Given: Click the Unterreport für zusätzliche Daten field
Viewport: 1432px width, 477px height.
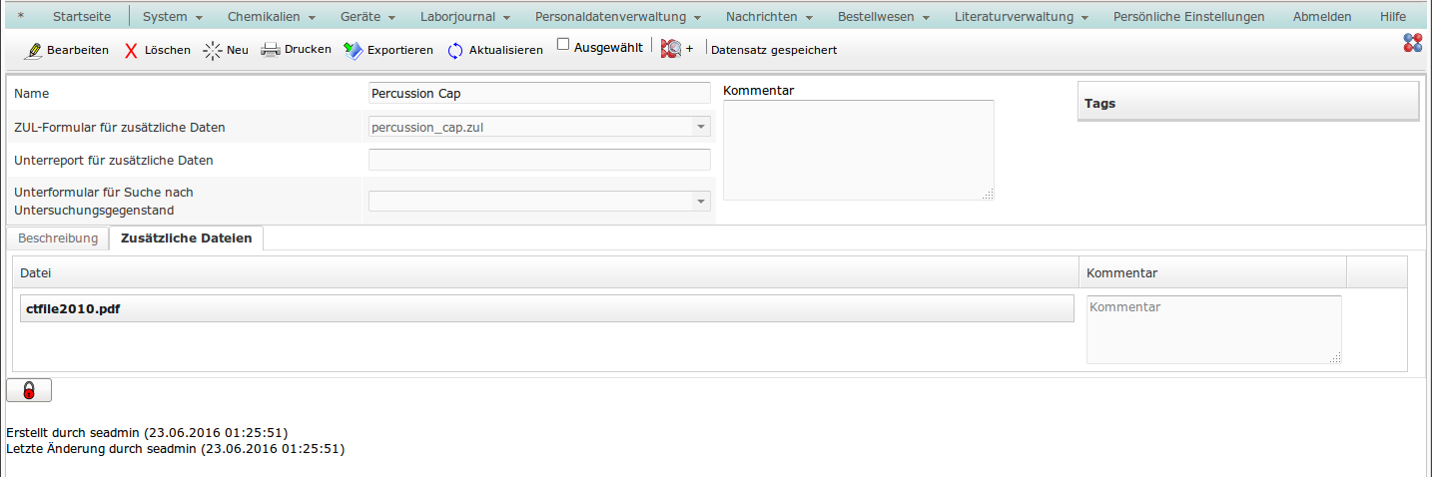Looking at the screenshot, I should 539,160.
